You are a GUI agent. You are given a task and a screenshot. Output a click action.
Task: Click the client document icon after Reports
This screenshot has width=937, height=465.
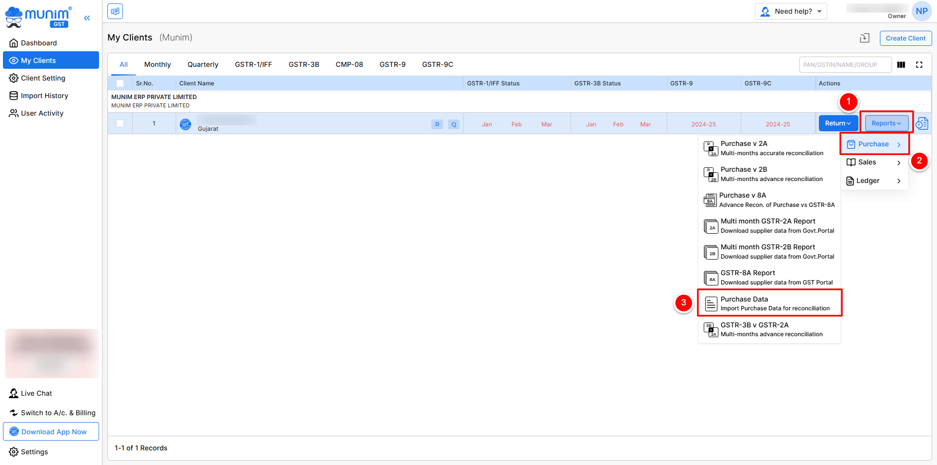click(x=922, y=123)
